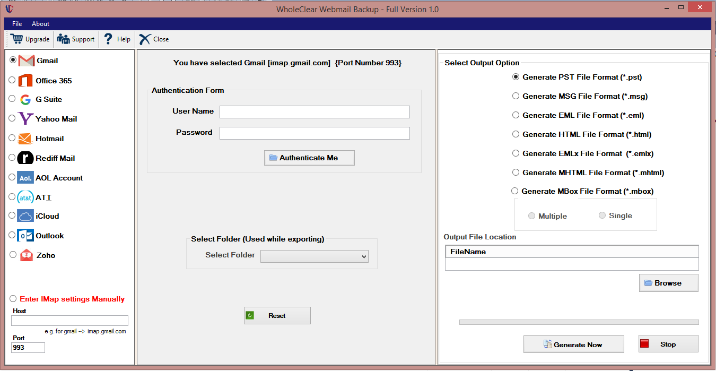Select the Multiple radio option
The image size is (716, 371).
tap(531, 216)
